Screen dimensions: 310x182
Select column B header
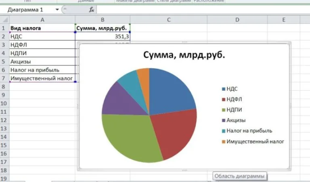pos(103,20)
